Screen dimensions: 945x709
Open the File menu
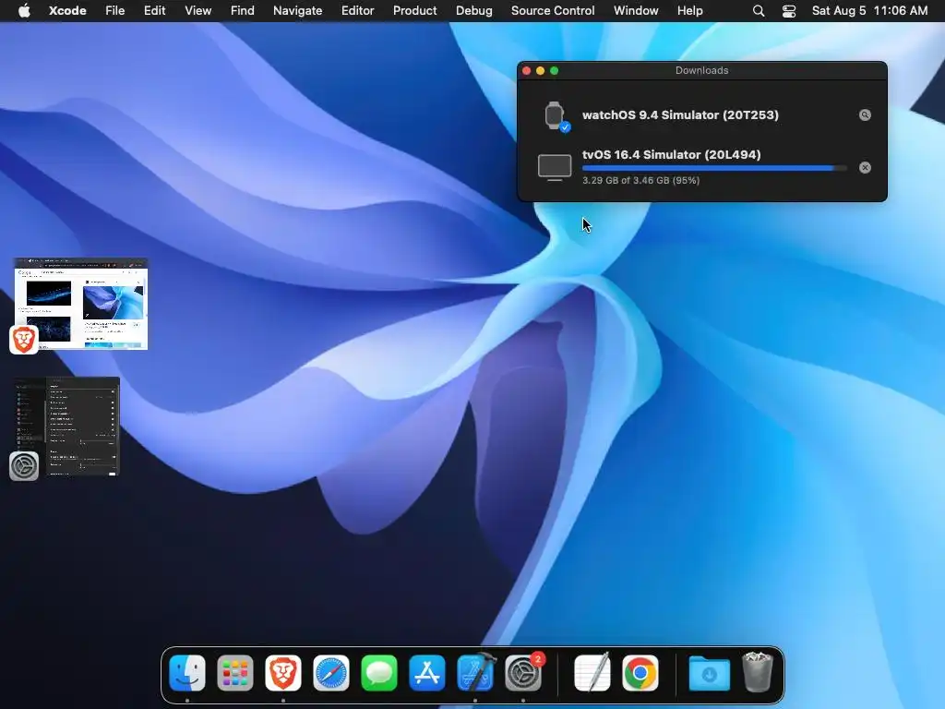114,11
